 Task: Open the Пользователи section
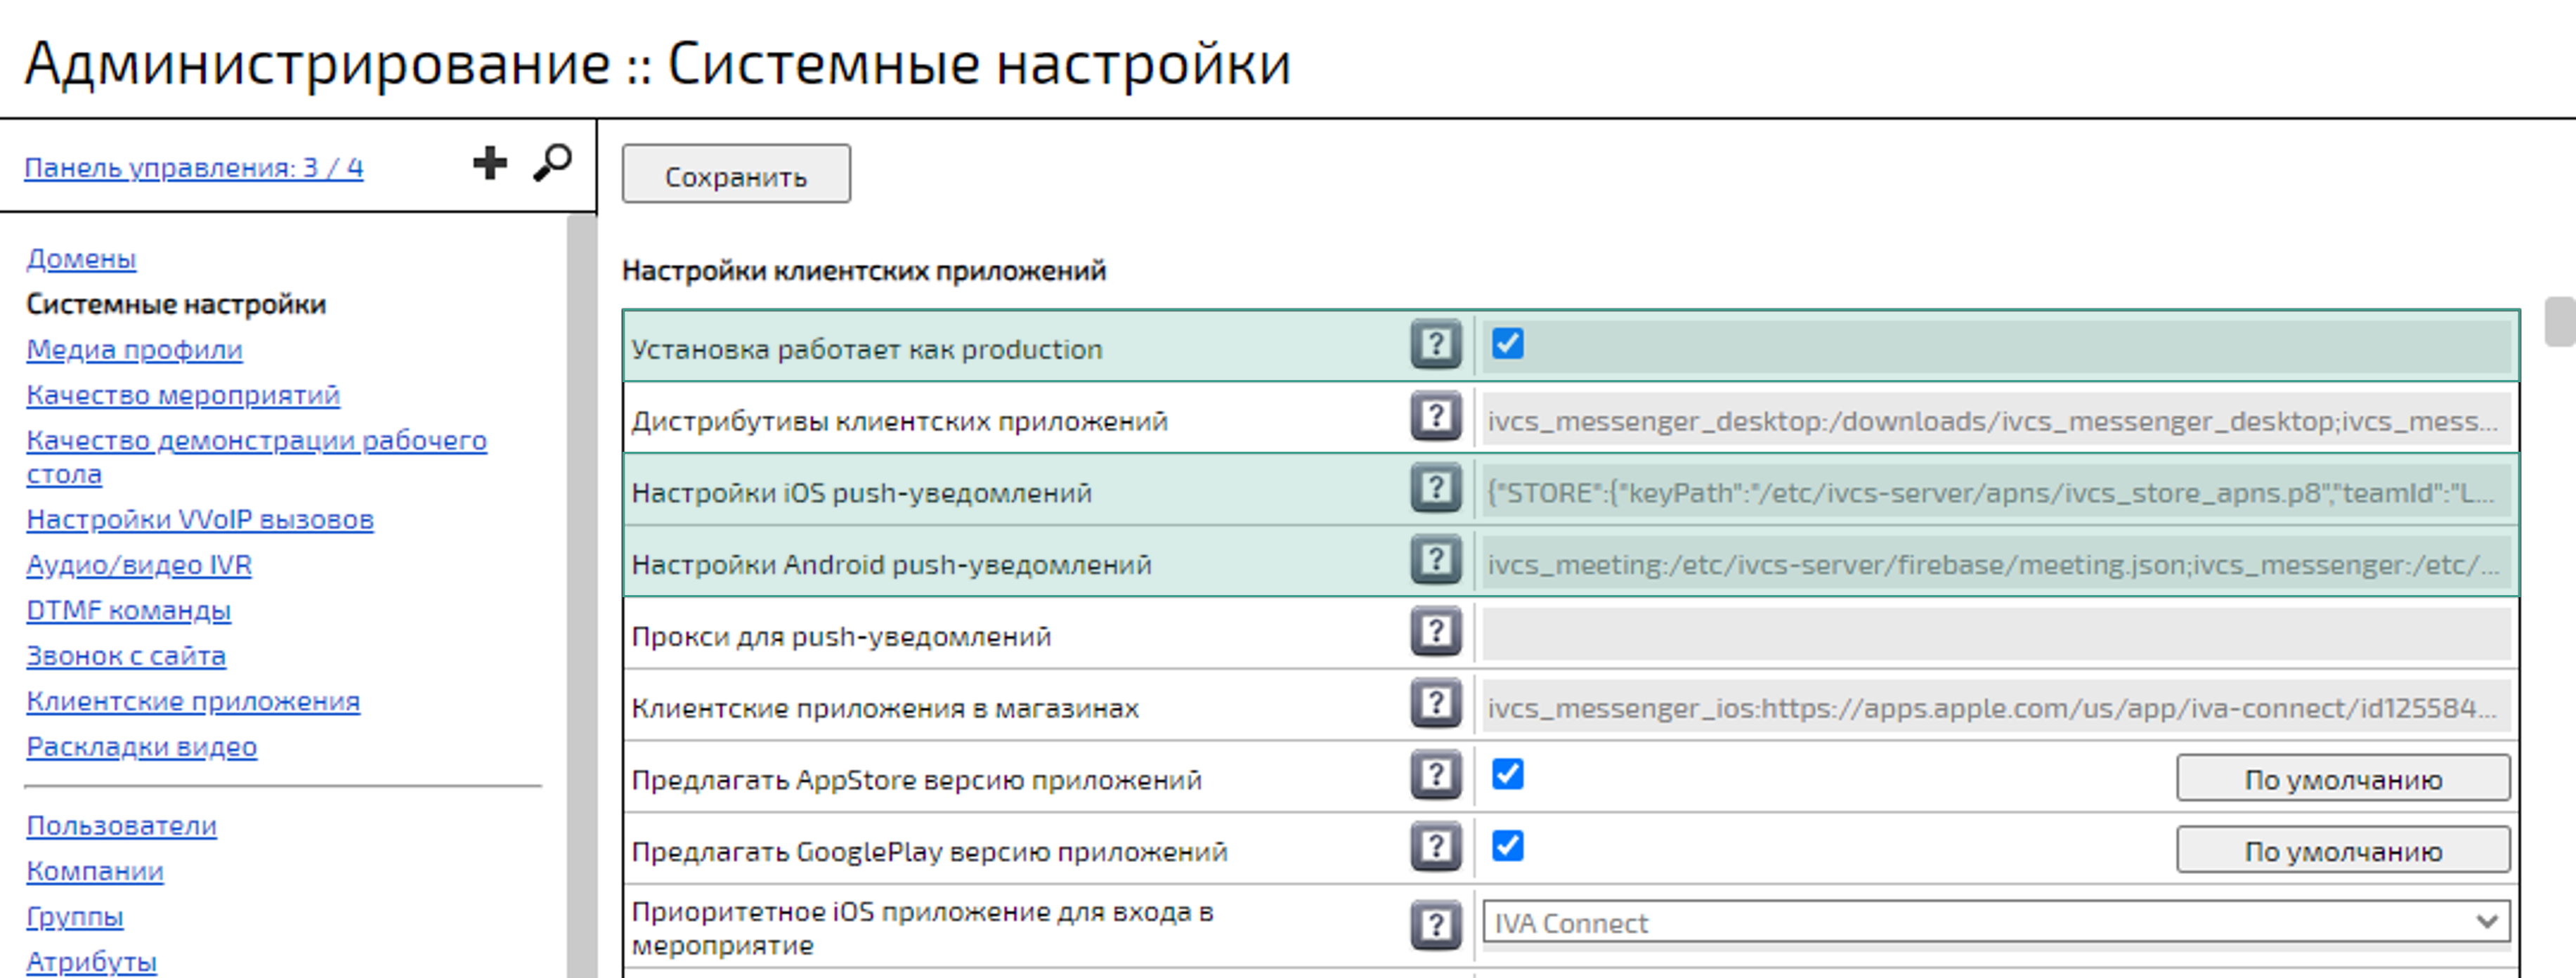122,826
